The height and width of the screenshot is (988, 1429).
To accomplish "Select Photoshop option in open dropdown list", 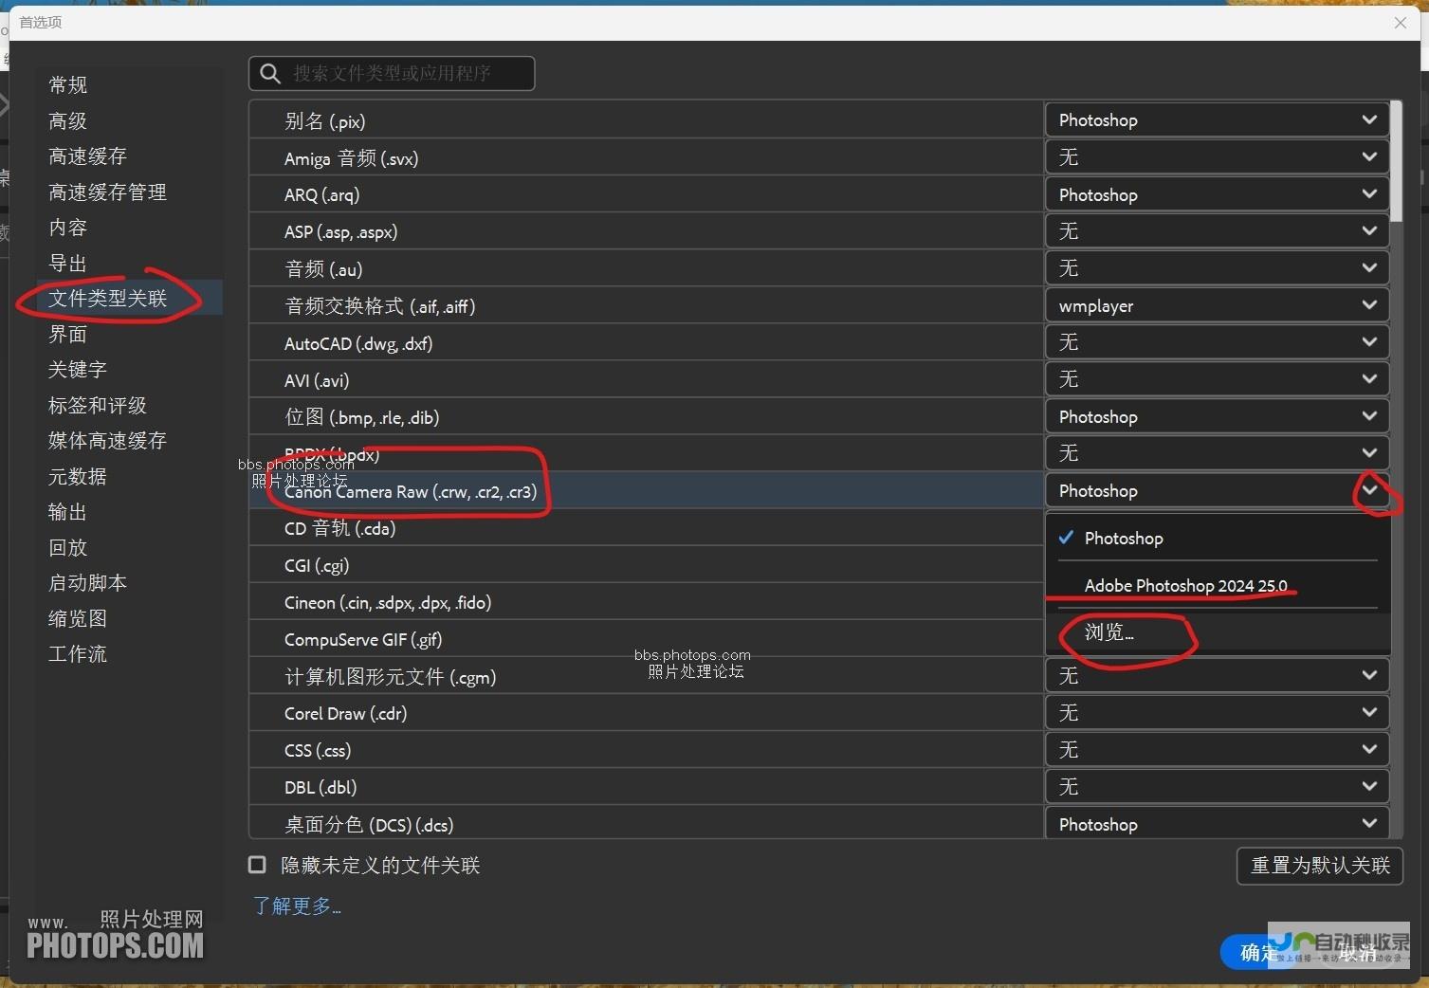I will pos(1218,538).
